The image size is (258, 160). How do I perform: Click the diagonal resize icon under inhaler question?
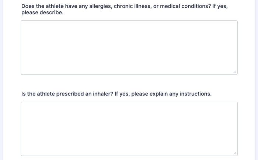point(235,153)
